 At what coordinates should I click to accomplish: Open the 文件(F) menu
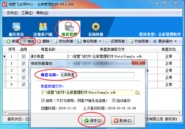tap(12, 13)
